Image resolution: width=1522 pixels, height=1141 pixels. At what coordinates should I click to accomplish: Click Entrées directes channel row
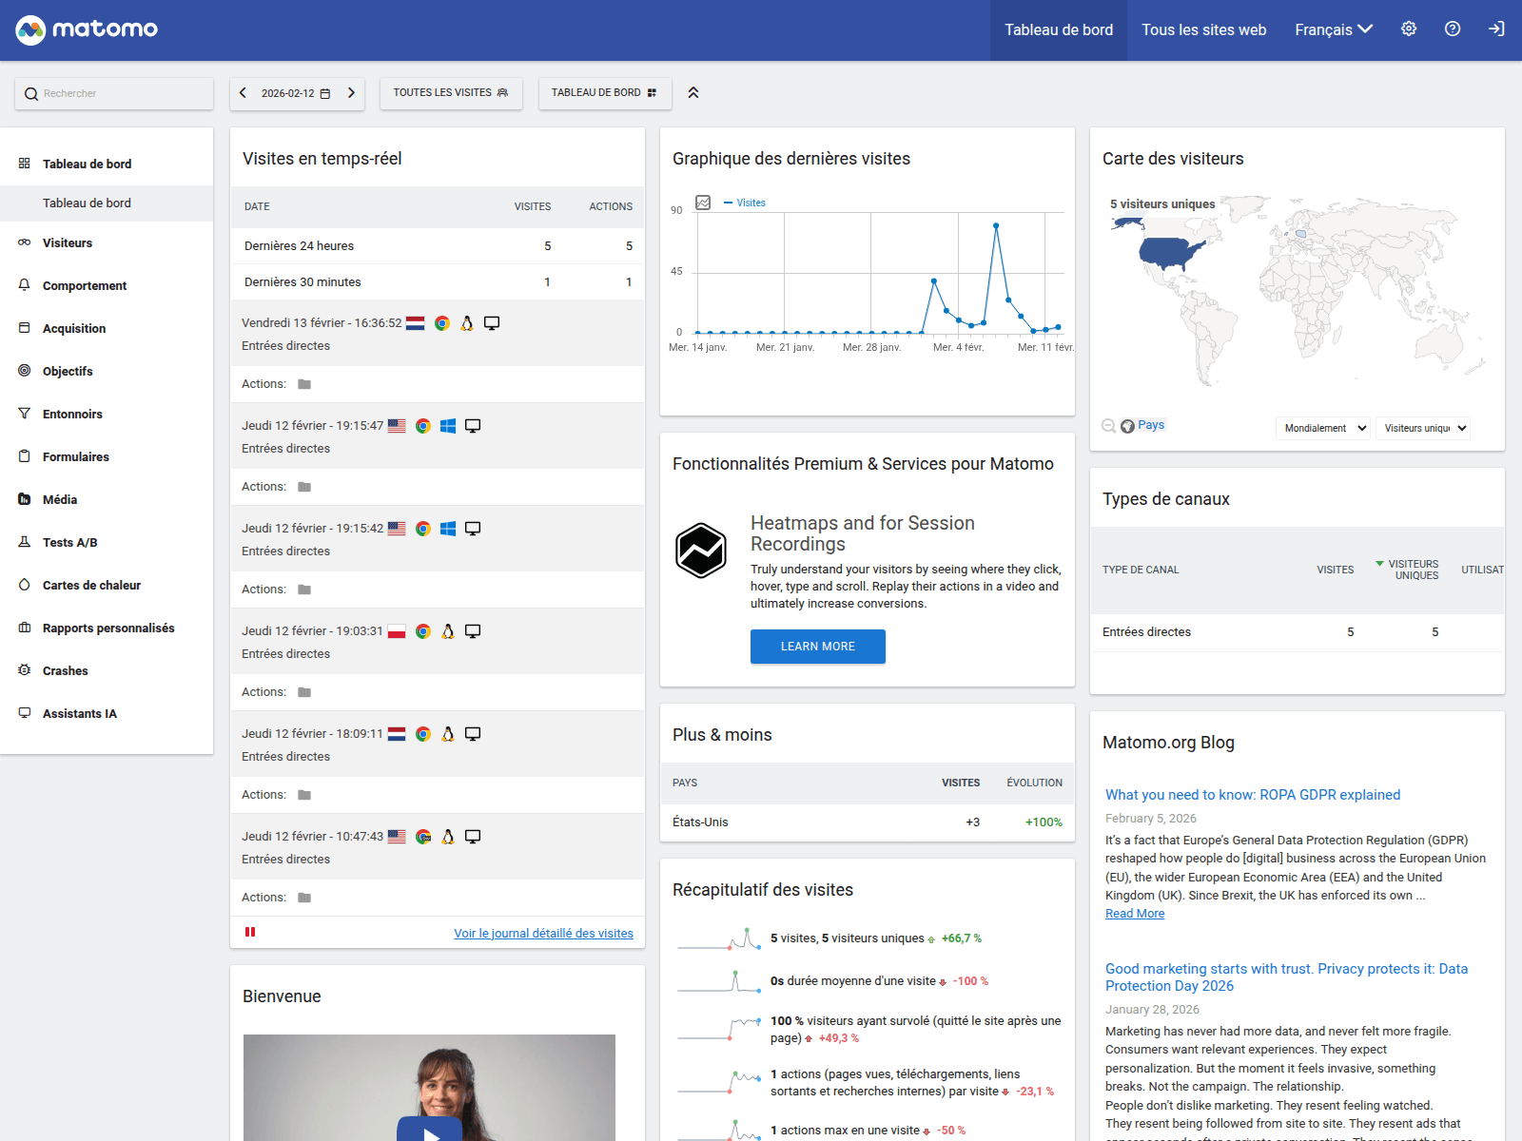point(1298,632)
